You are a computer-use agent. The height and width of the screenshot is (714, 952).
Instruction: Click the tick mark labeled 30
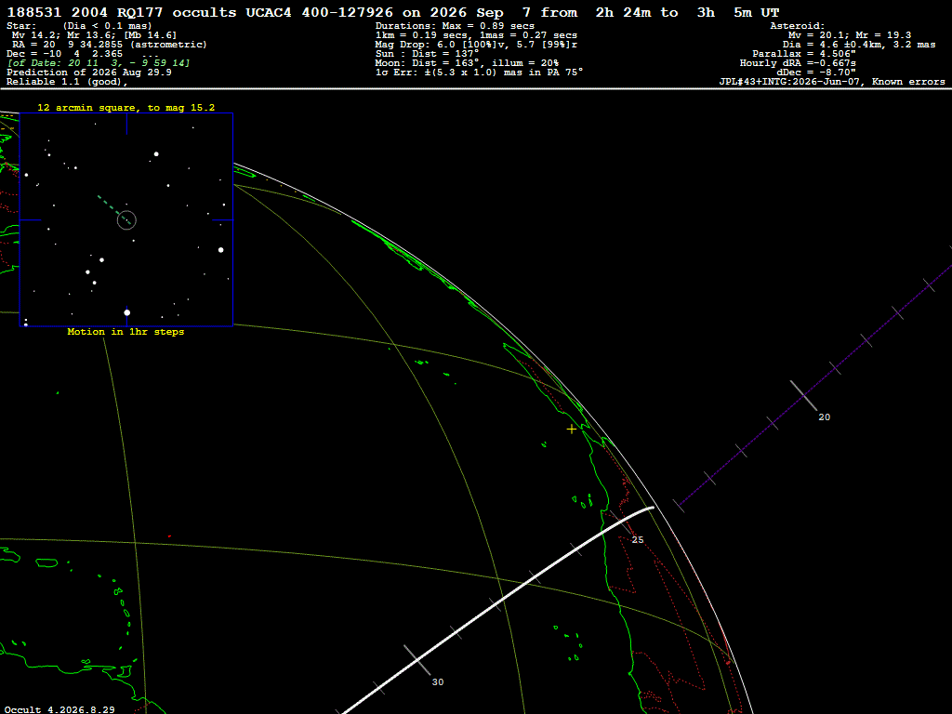(x=417, y=660)
